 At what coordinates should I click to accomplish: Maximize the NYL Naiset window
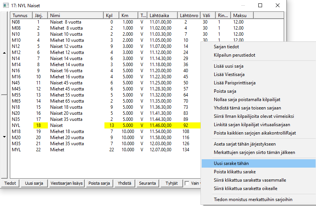(260, 6)
